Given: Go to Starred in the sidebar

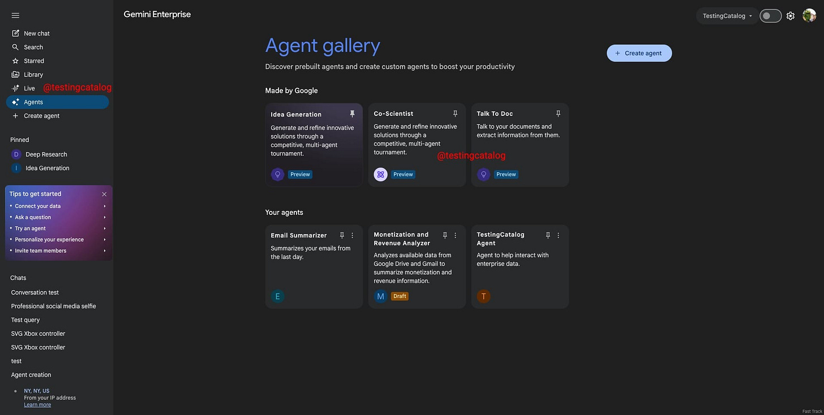Looking at the screenshot, I should (x=57, y=60).
